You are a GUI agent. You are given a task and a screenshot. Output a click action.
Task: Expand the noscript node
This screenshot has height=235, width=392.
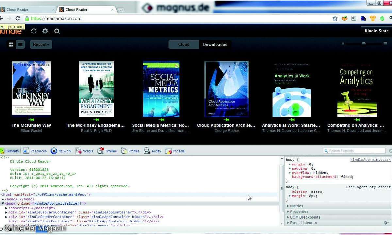click(7, 208)
